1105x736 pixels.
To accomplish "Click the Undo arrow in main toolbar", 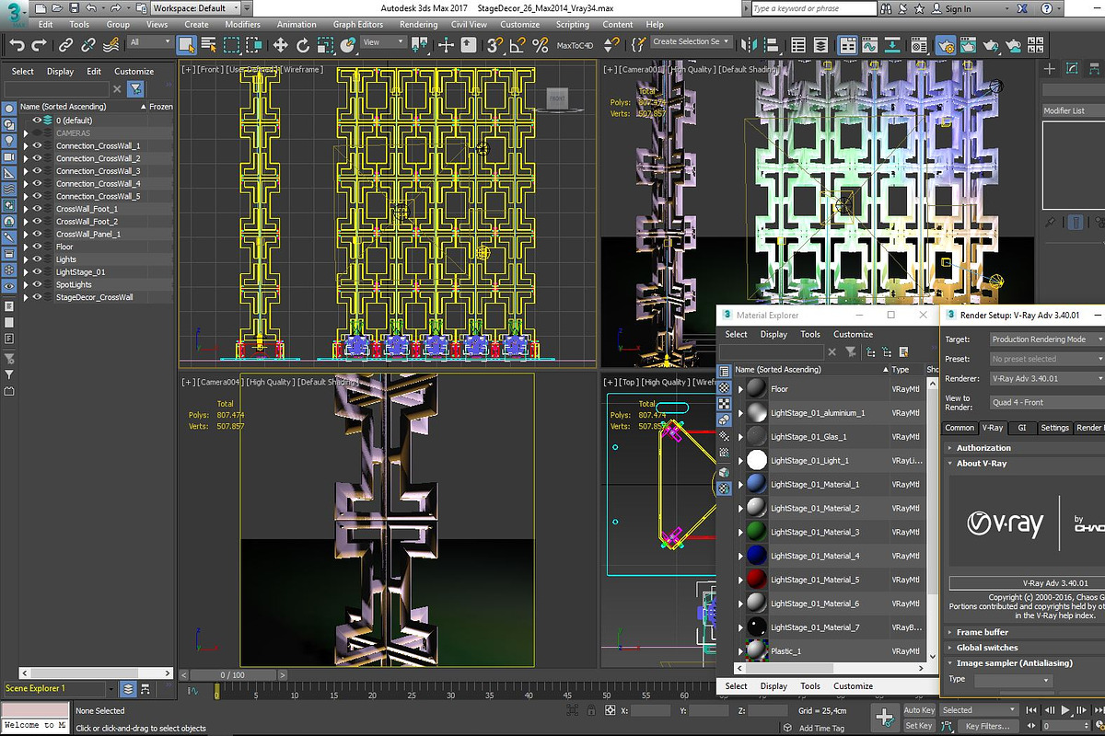I will (x=17, y=44).
